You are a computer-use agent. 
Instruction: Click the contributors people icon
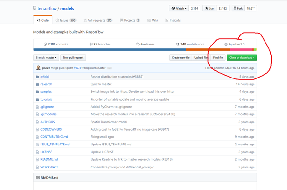coord(177,44)
